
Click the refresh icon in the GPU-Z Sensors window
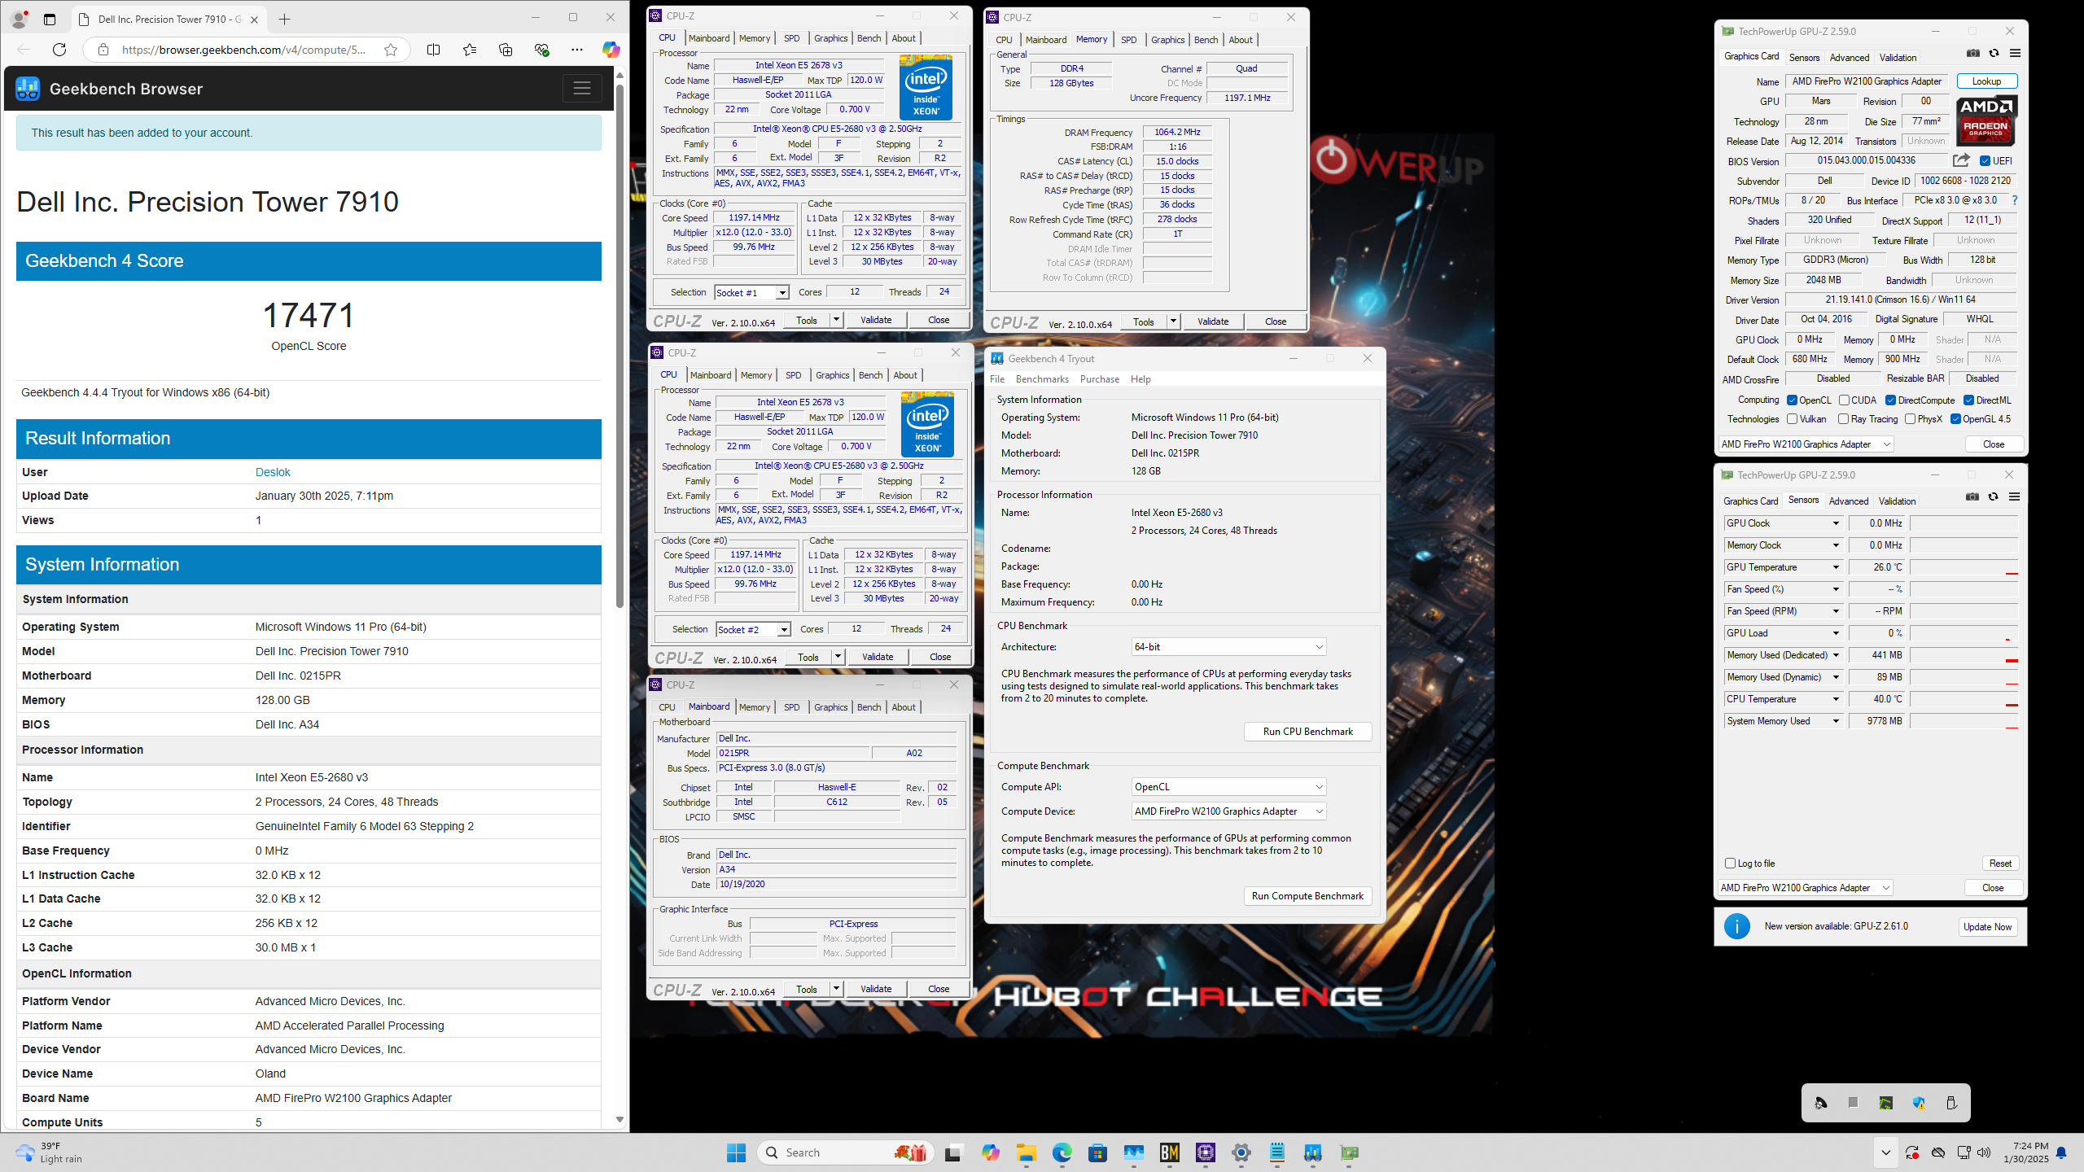click(x=1993, y=497)
